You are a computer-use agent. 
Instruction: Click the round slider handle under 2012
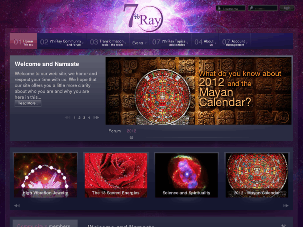(131, 137)
